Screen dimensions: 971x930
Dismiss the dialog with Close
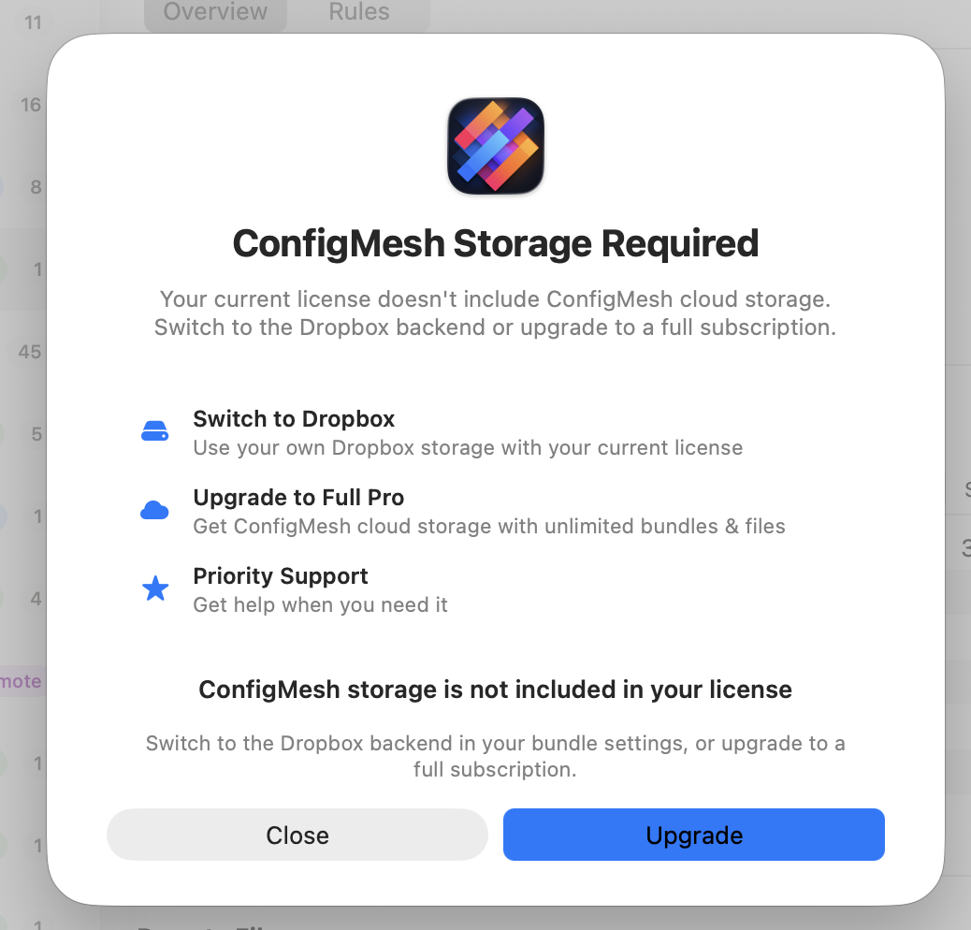click(x=297, y=835)
